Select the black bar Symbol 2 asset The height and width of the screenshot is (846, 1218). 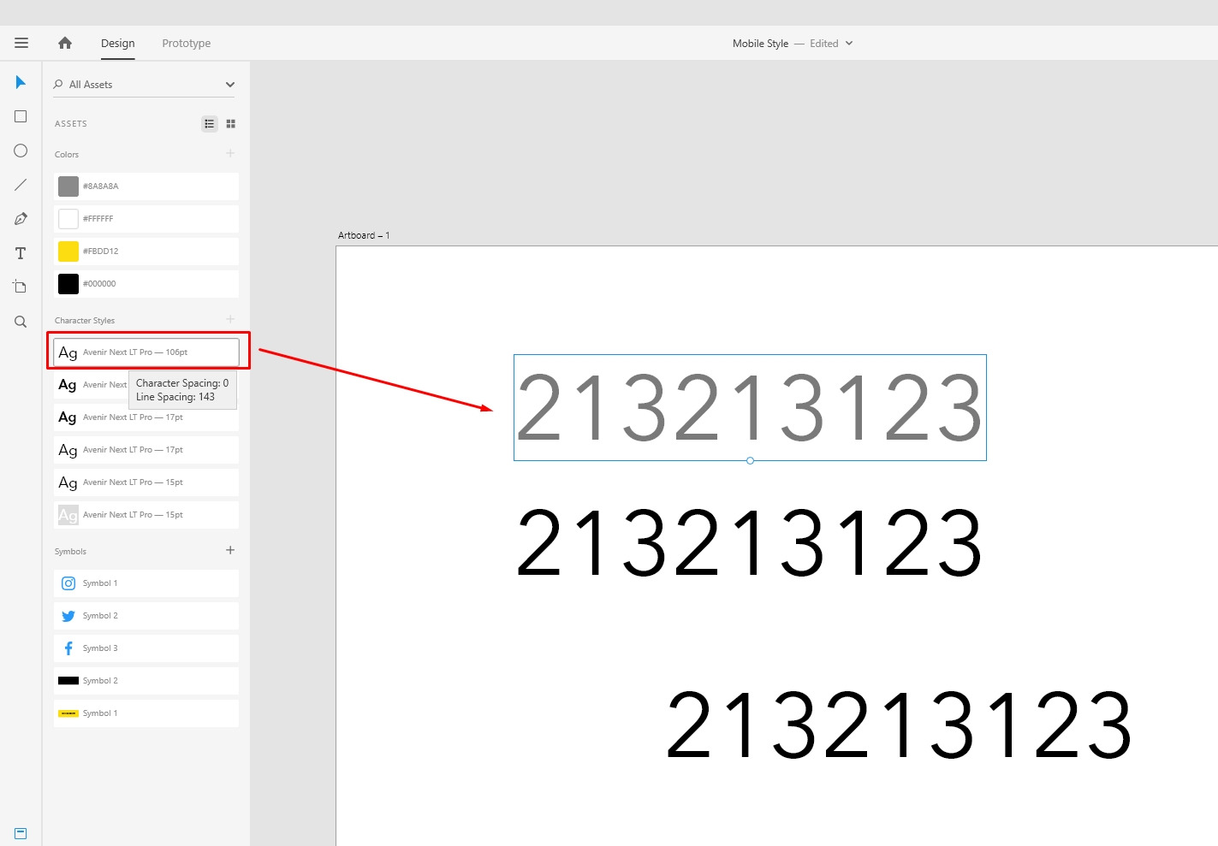point(146,680)
